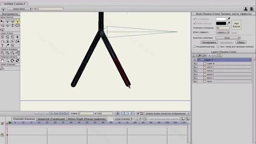
Task: Click the Other section tool icon
Action: pyautogui.click(x=2, y=68)
